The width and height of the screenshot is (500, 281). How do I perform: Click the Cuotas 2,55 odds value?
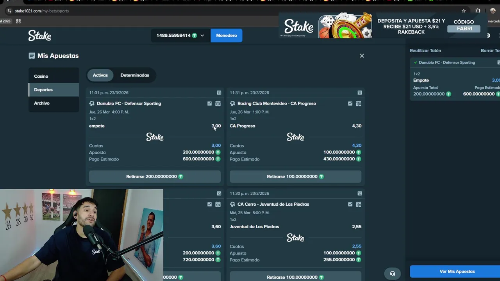357,246
